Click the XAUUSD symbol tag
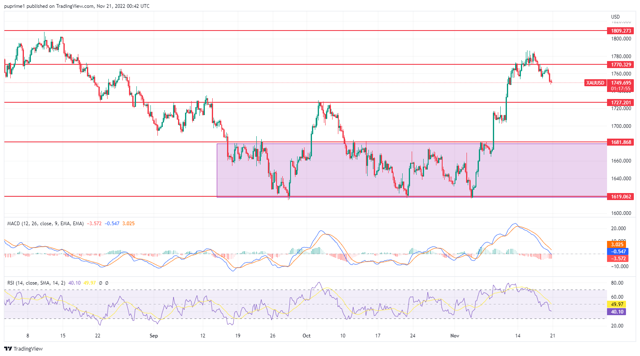The height and width of the screenshot is (356, 640). (595, 83)
